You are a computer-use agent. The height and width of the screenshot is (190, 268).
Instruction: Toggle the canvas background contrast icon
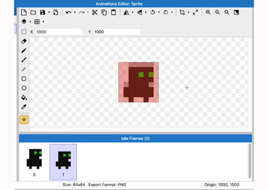236,13
